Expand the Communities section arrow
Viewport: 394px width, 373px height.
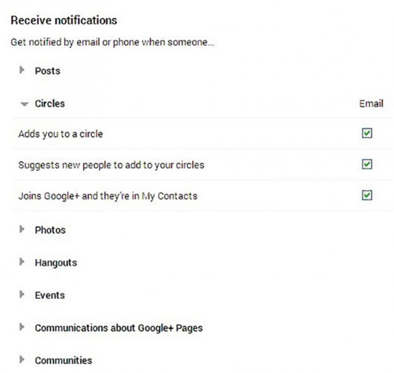(x=22, y=360)
